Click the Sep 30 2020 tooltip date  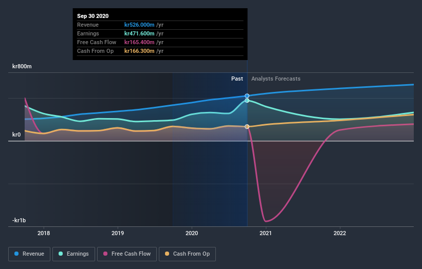point(93,16)
